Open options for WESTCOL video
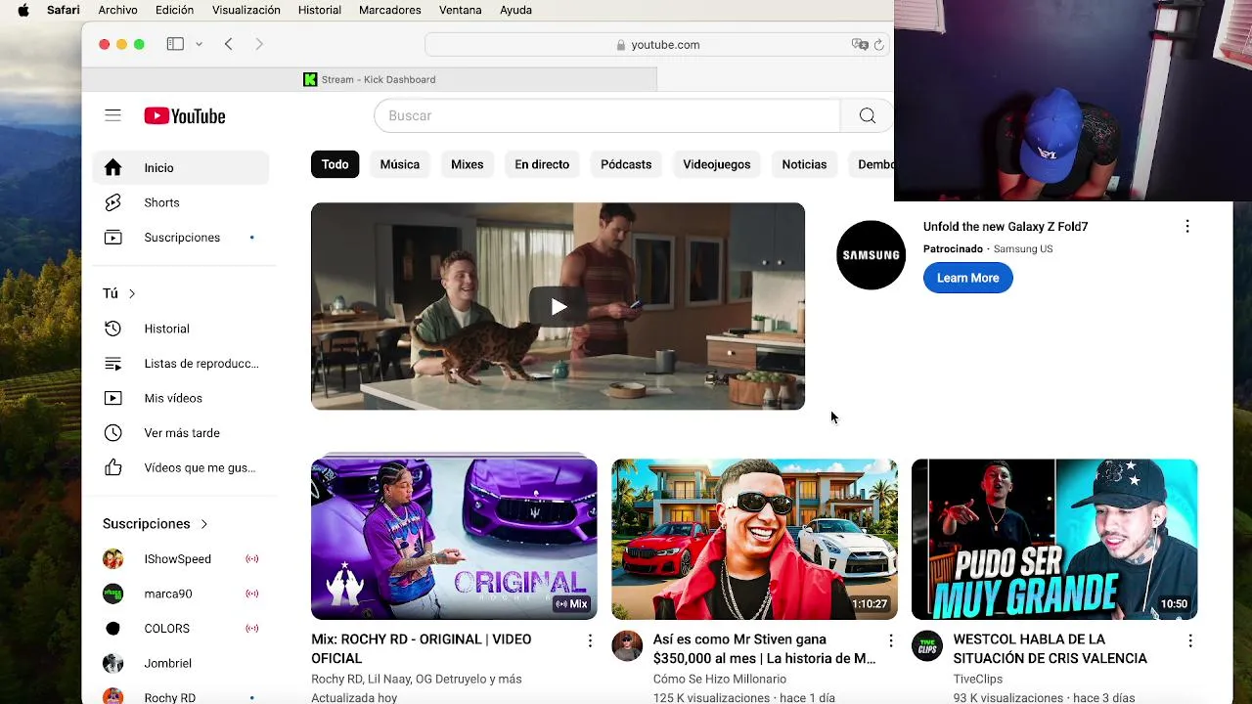The image size is (1252, 704). pyautogui.click(x=1190, y=640)
